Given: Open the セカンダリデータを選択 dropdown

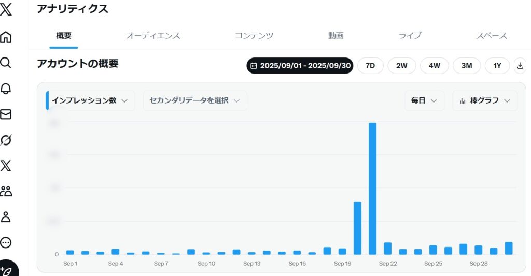Looking at the screenshot, I should pyautogui.click(x=195, y=100).
